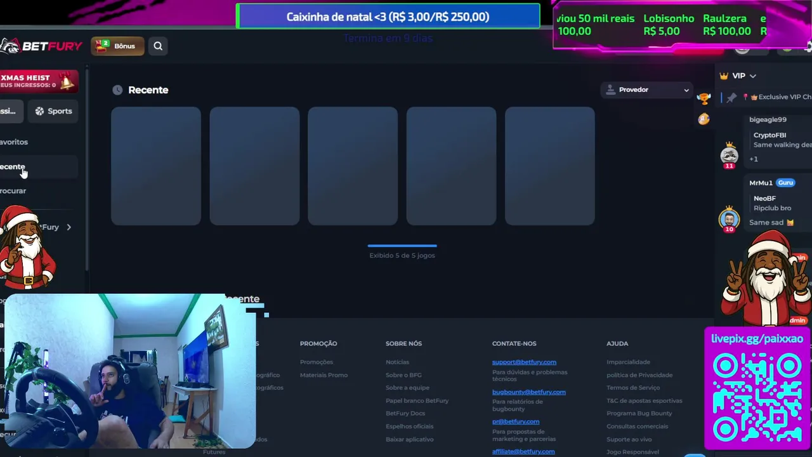Click the +1 reaction under the CryptoFBI quote

pyautogui.click(x=754, y=159)
